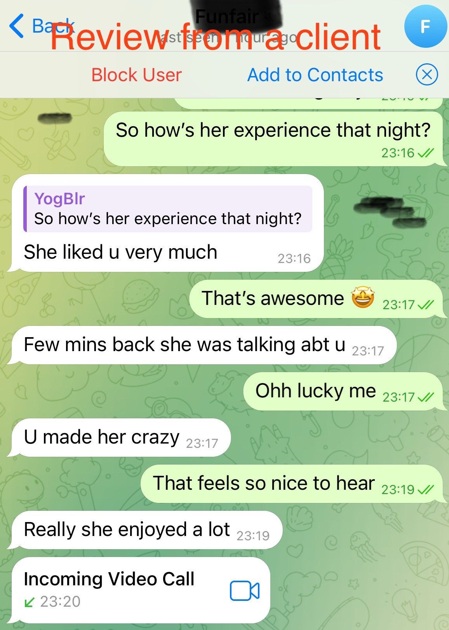The image size is (449, 630).
Task: Open the quoted YogBlr reply preview
Action: click(x=168, y=209)
